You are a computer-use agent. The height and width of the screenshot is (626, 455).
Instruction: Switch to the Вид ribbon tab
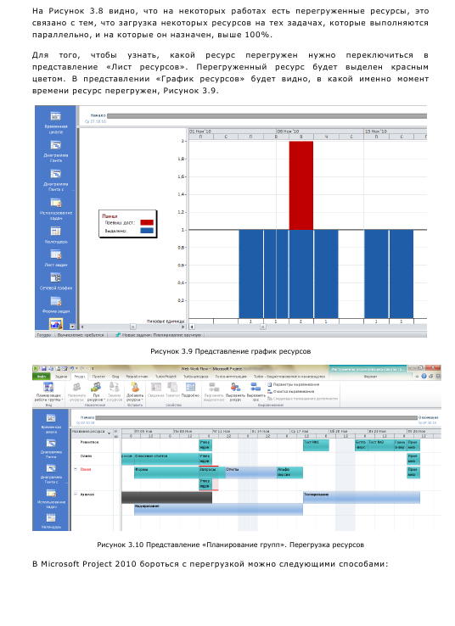115,376
